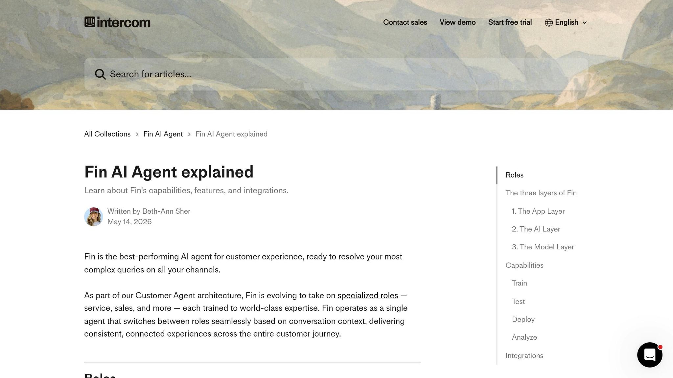Open Contact sales page
Viewport: 673px width, 378px height.
point(405,22)
